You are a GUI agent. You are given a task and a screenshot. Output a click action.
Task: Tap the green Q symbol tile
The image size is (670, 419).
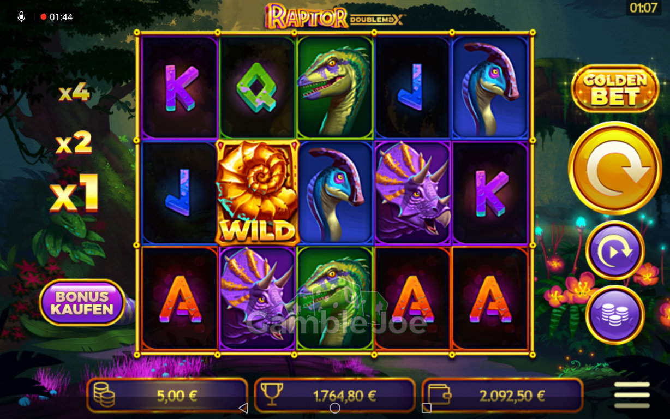click(x=258, y=87)
